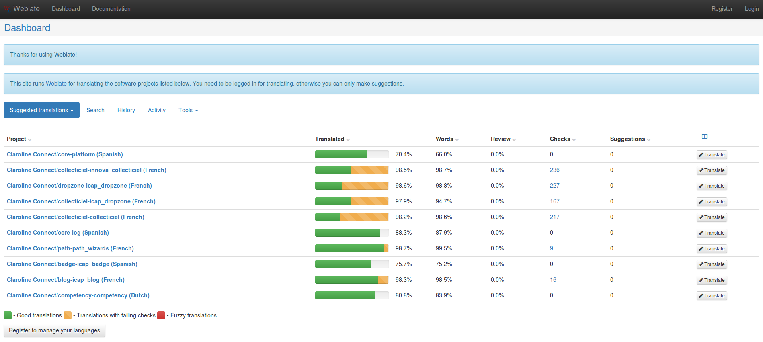The width and height of the screenshot is (763, 342).
Task: Go to the Register page in the navbar
Action: pyautogui.click(x=722, y=9)
